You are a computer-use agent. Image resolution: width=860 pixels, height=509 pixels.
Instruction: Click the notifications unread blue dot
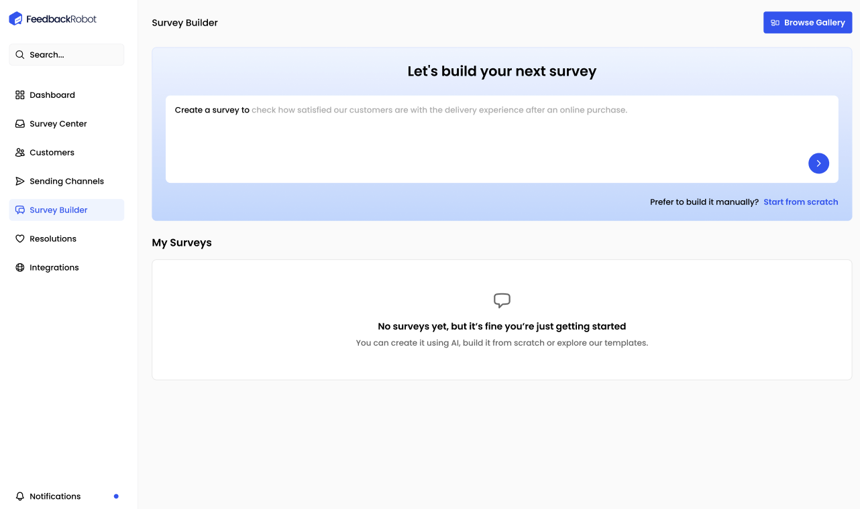[x=115, y=496]
